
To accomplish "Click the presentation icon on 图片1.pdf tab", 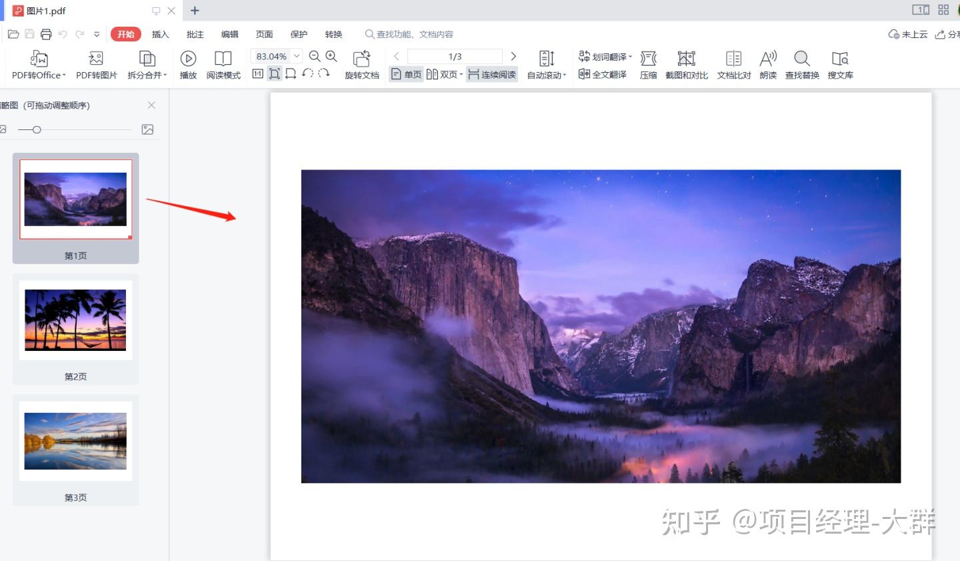I will tap(156, 11).
